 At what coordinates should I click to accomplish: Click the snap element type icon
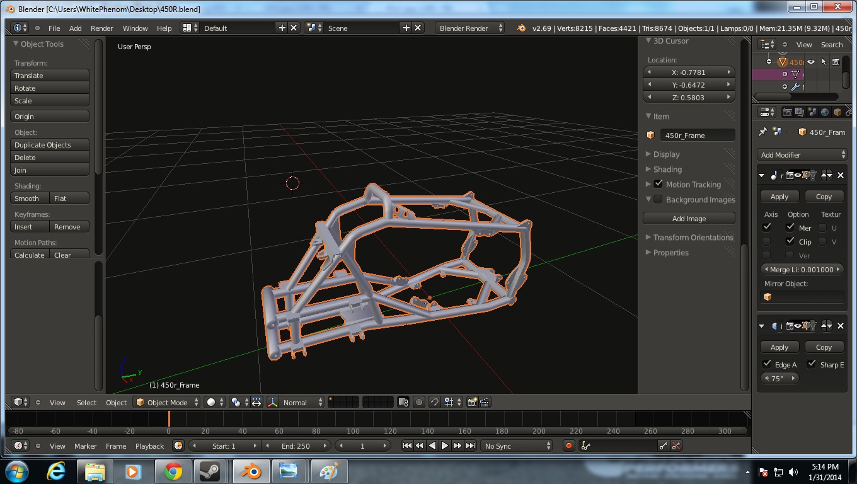pos(452,402)
